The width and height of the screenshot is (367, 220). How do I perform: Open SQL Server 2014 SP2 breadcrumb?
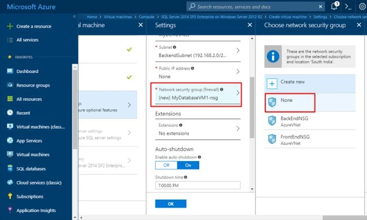pos(212,16)
